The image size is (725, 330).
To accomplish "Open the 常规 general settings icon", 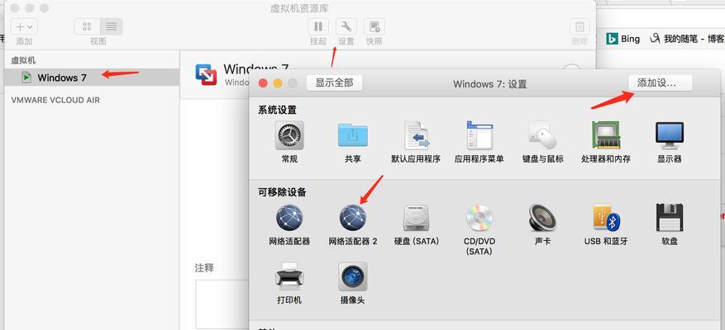I will [289, 135].
